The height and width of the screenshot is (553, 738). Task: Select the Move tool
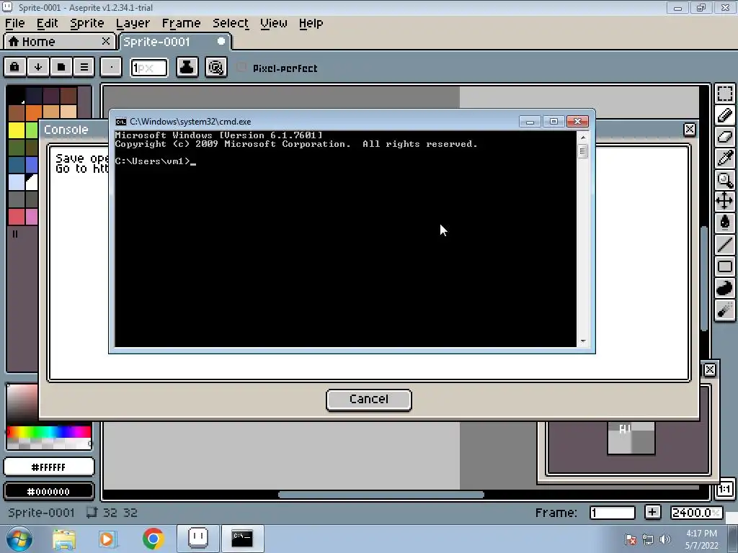725,202
